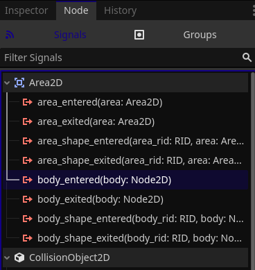Click the three-dot dock options menu
This screenshot has width=255, height=270.
(x=254, y=10)
